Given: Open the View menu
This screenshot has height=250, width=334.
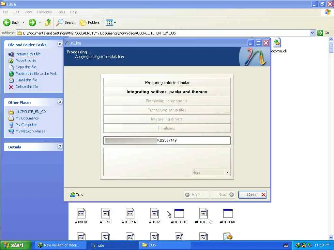Looking at the screenshot, I should coord(28,12).
